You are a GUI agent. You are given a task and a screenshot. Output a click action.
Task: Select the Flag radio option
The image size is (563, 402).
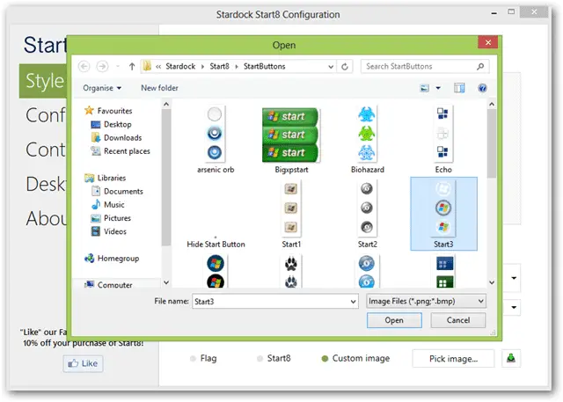click(203, 358)
